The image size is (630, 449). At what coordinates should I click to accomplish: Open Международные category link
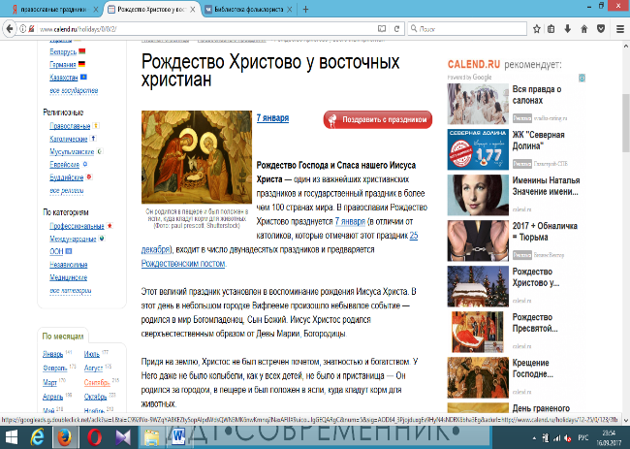73,239
